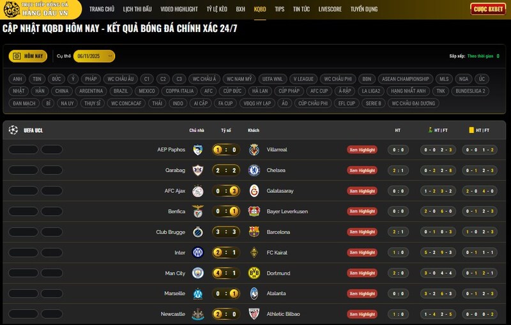Click the Chelsea club crest

point(254,170)
